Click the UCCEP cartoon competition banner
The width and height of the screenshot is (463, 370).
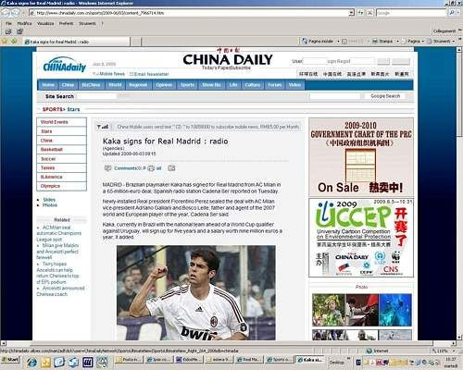click(x=361, y=238)
